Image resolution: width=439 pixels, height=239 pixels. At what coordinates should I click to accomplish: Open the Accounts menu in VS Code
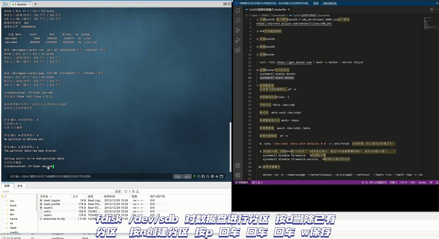coord(238,166)
